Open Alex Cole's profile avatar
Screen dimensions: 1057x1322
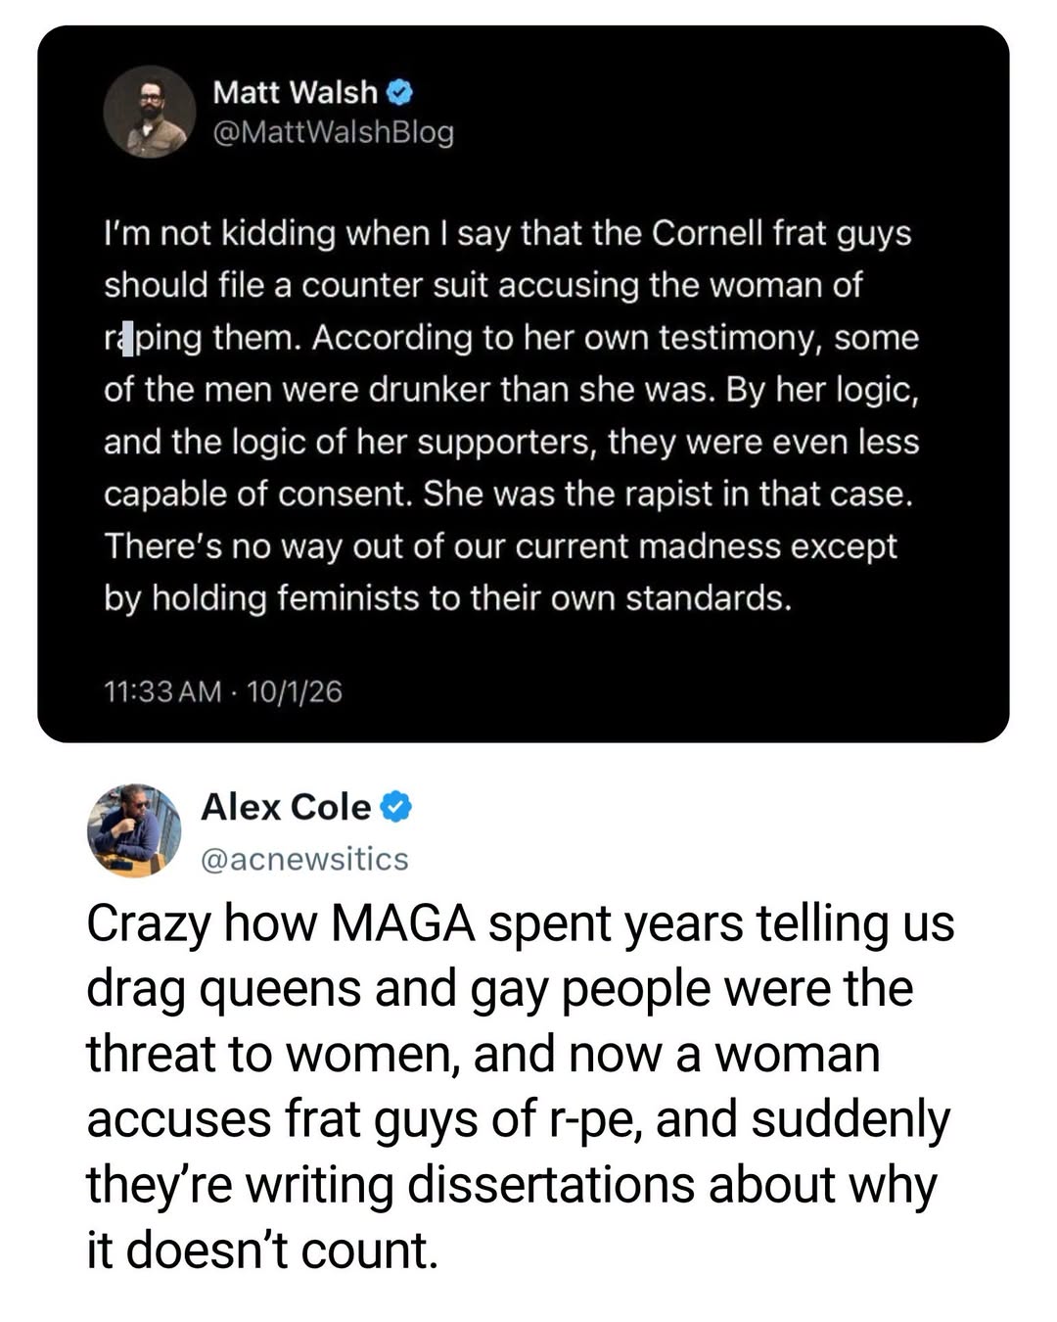pyautogui.click(x=134, y=830)
